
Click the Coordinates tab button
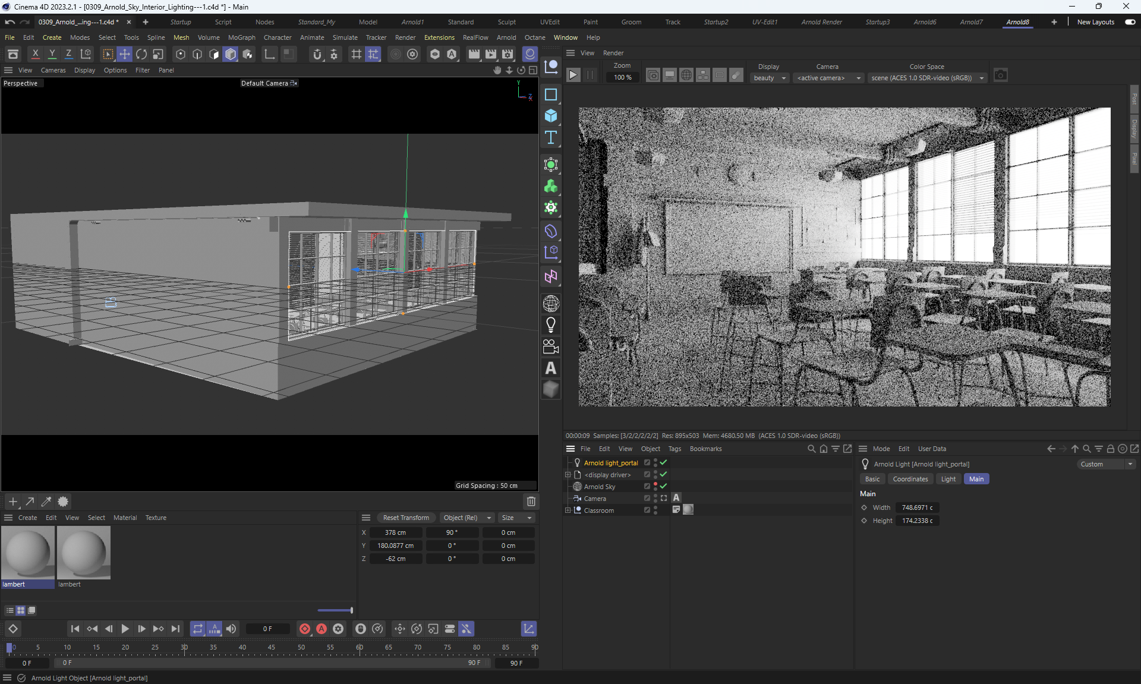coord(910,479)
